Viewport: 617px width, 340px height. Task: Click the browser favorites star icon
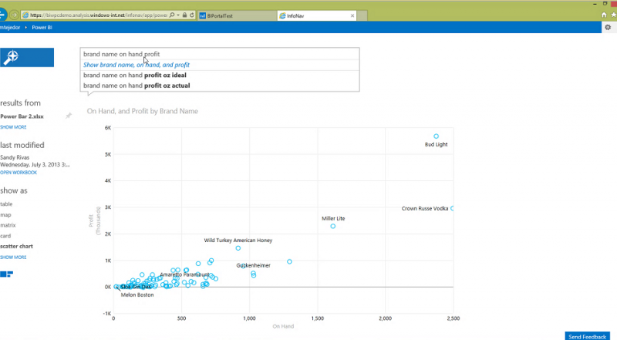click(614, 15)
